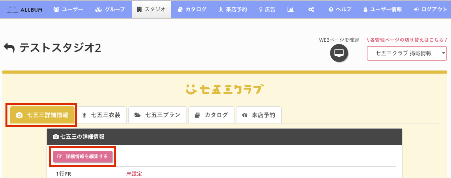Switch to the 七五三衣装 tab
This screenshot has width=451, height=178.
pos(101,115)
